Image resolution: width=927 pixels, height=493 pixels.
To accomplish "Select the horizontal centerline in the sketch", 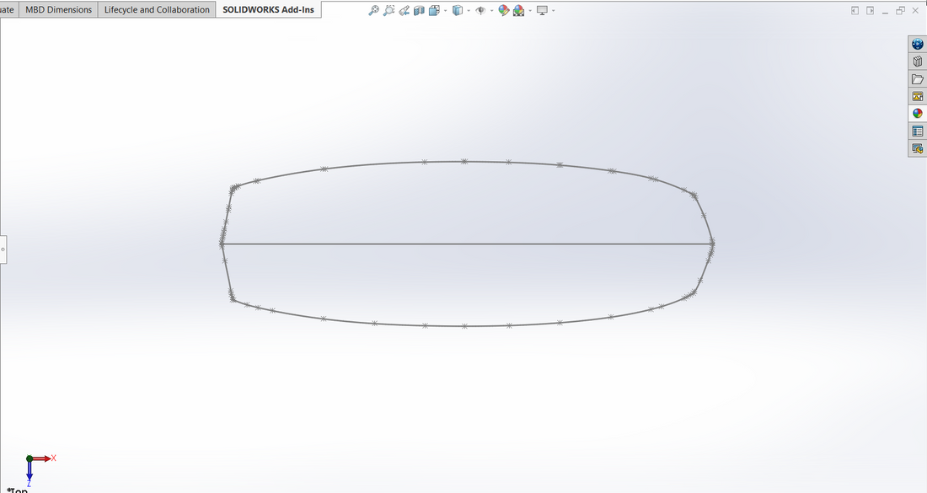I will point(379,244).
